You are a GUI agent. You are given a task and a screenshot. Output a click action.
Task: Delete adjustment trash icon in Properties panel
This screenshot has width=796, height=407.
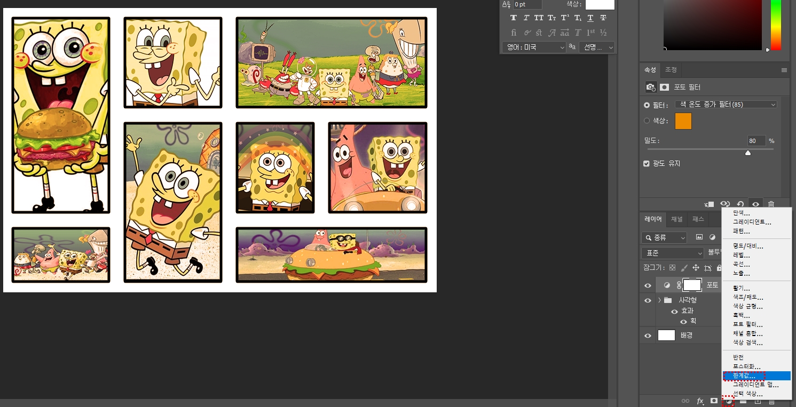click(771, 204)
